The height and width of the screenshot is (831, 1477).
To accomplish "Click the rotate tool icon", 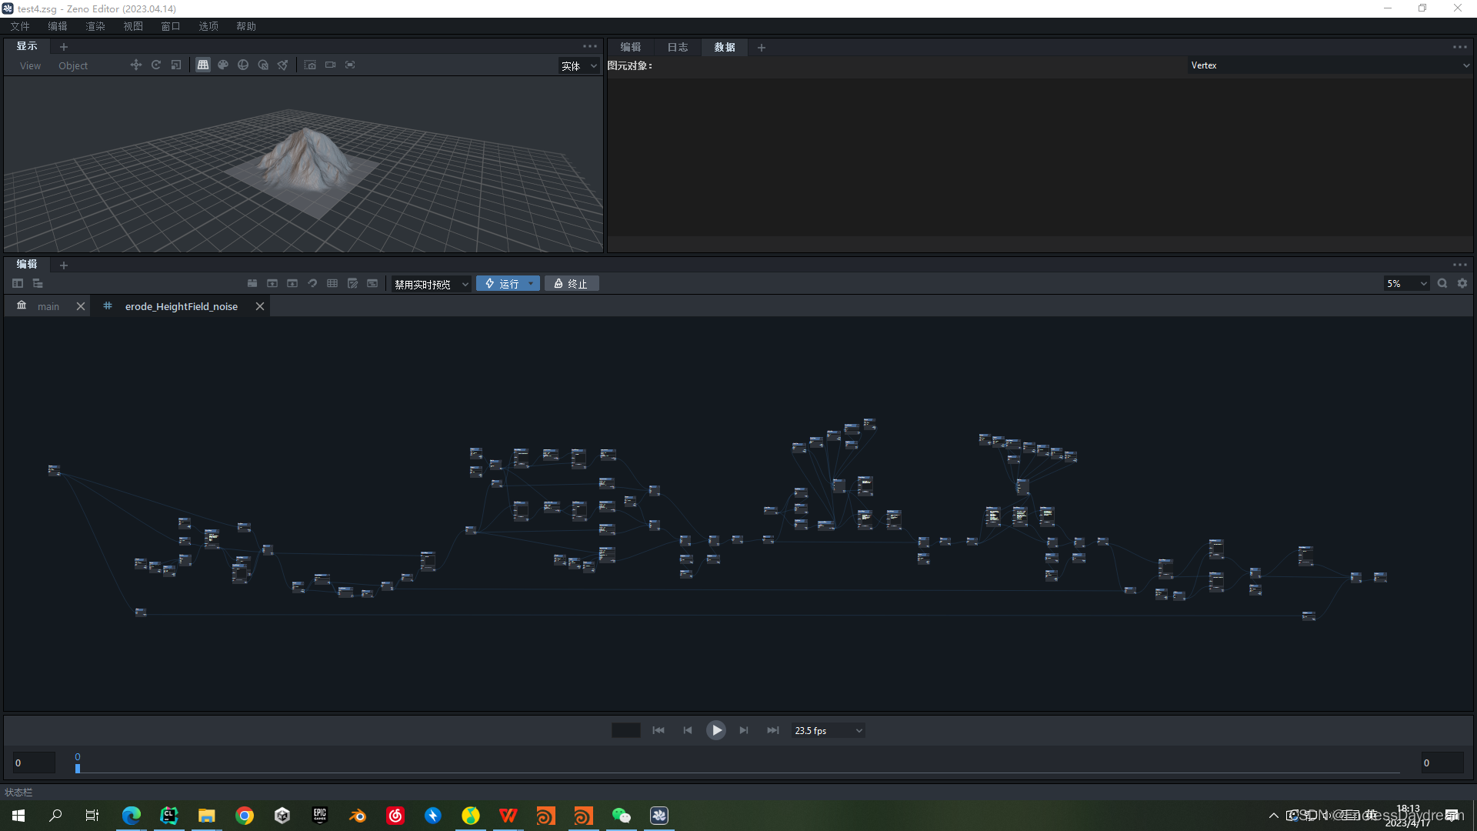I will [x=156, y=65].
